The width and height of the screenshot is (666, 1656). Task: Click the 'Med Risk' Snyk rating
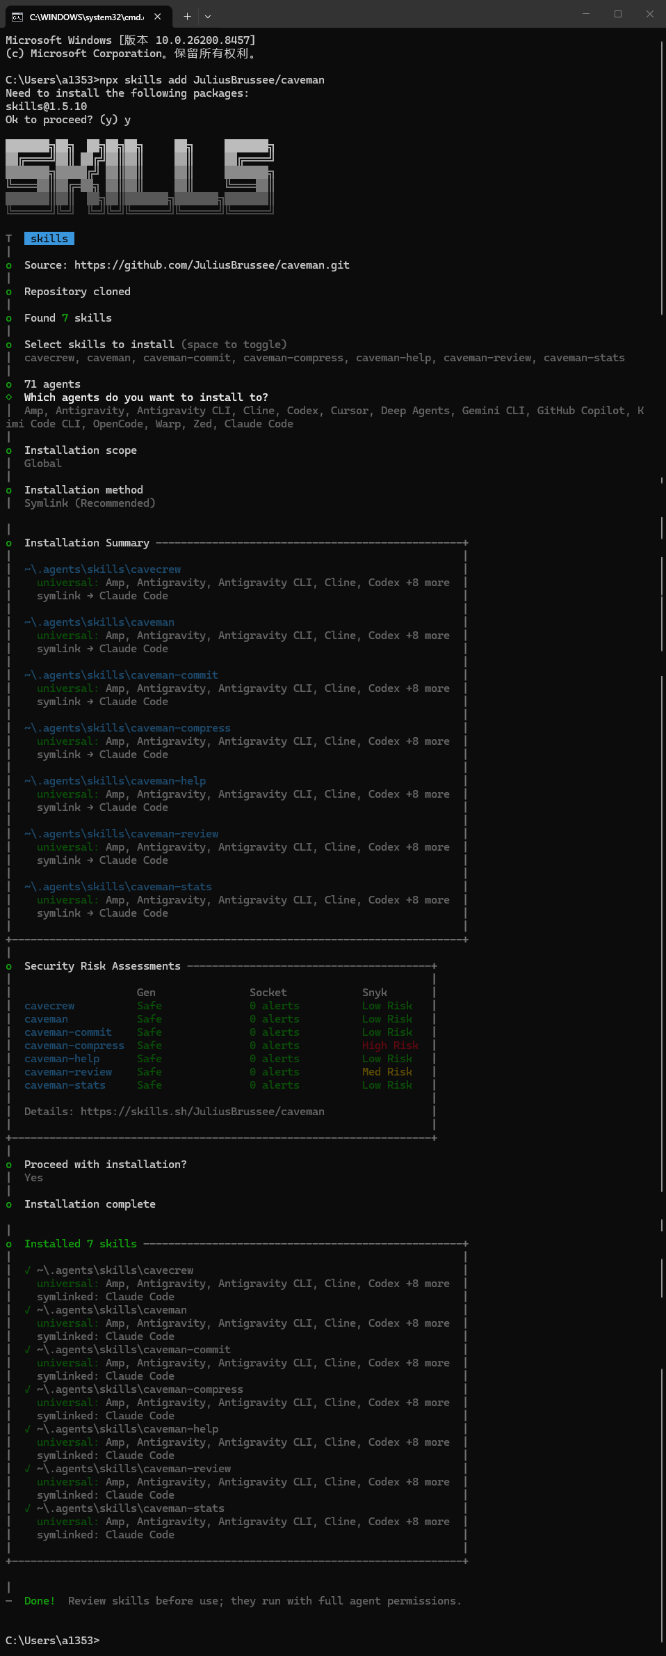coord(387,1072)
